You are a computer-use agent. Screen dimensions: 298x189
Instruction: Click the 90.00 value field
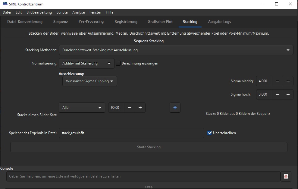click(x=116, y=108)
